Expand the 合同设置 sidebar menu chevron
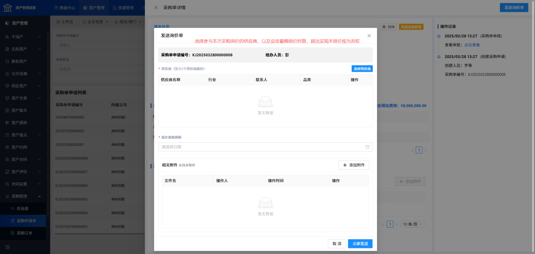This screenshot has width=535, height=254. 39,184
